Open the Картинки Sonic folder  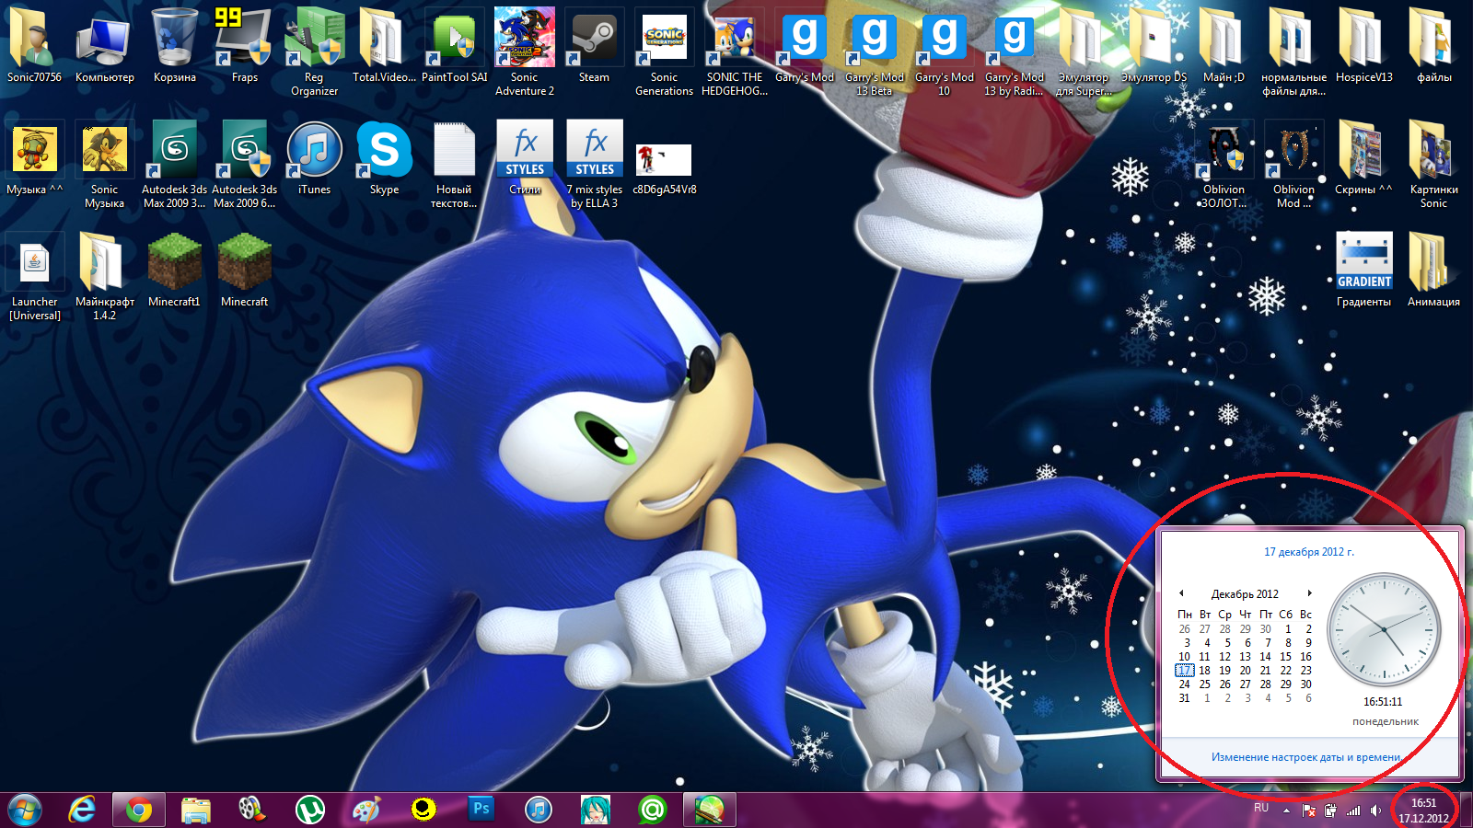1433,165
